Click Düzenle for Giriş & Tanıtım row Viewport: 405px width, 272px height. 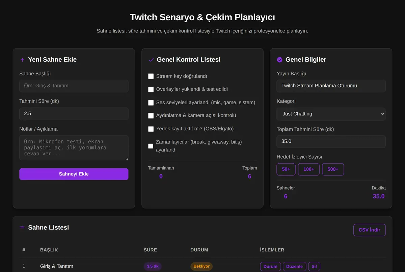point(294,266)
